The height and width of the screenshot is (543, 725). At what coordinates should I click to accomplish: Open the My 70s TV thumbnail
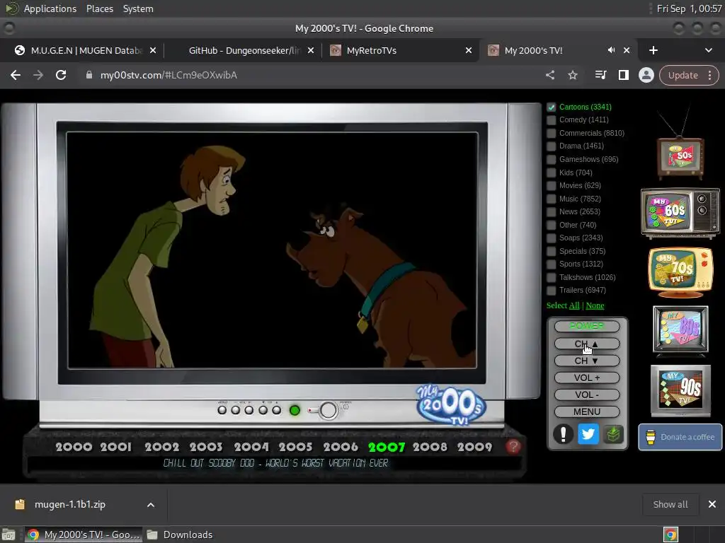(680, 272)
